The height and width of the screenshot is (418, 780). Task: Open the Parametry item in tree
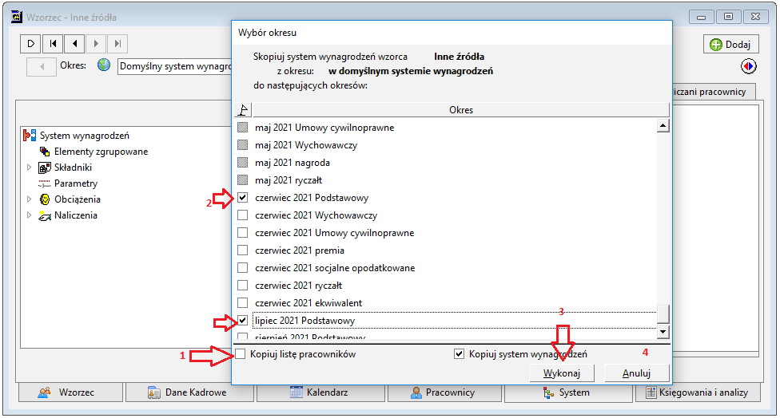(76, 183)
